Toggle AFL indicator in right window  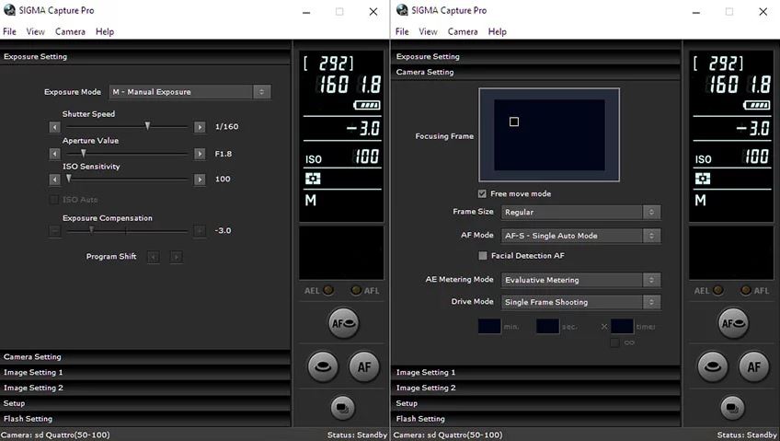pyautogui.click(x=746, y=290)
